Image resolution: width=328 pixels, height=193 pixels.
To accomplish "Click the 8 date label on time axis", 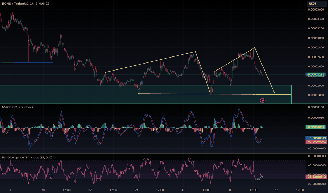I will tap(230, 190).
